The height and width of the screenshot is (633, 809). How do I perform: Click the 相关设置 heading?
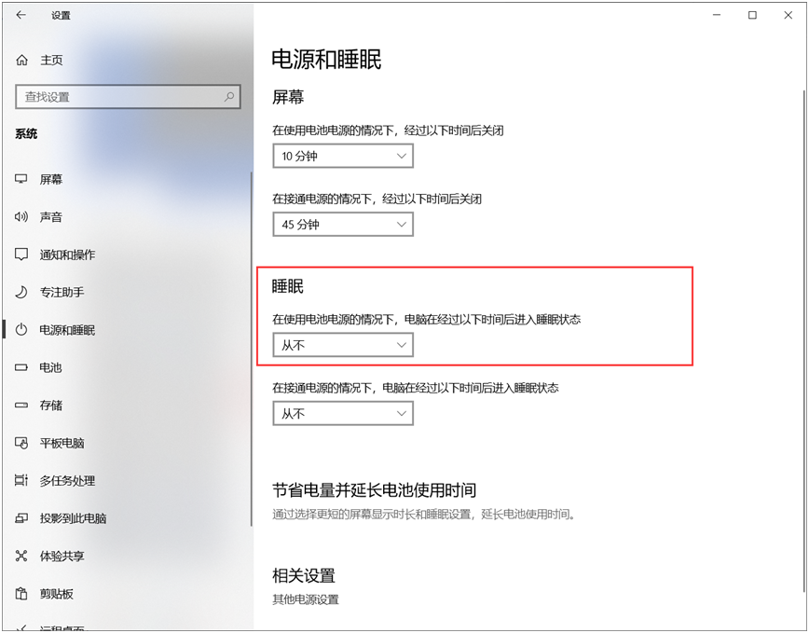304,574
